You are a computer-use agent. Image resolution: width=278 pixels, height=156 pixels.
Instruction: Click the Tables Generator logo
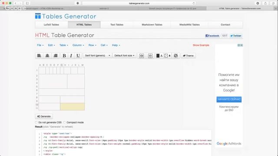point(66,16)
